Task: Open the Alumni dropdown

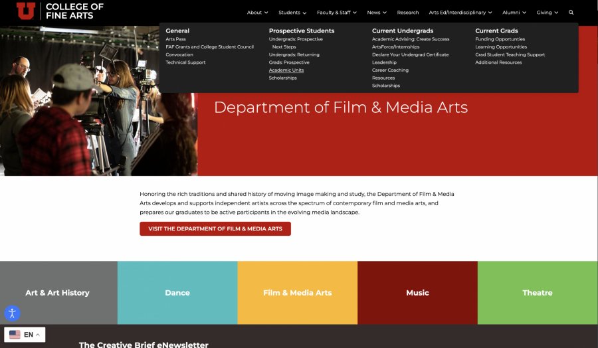Action: pos(514,13)
